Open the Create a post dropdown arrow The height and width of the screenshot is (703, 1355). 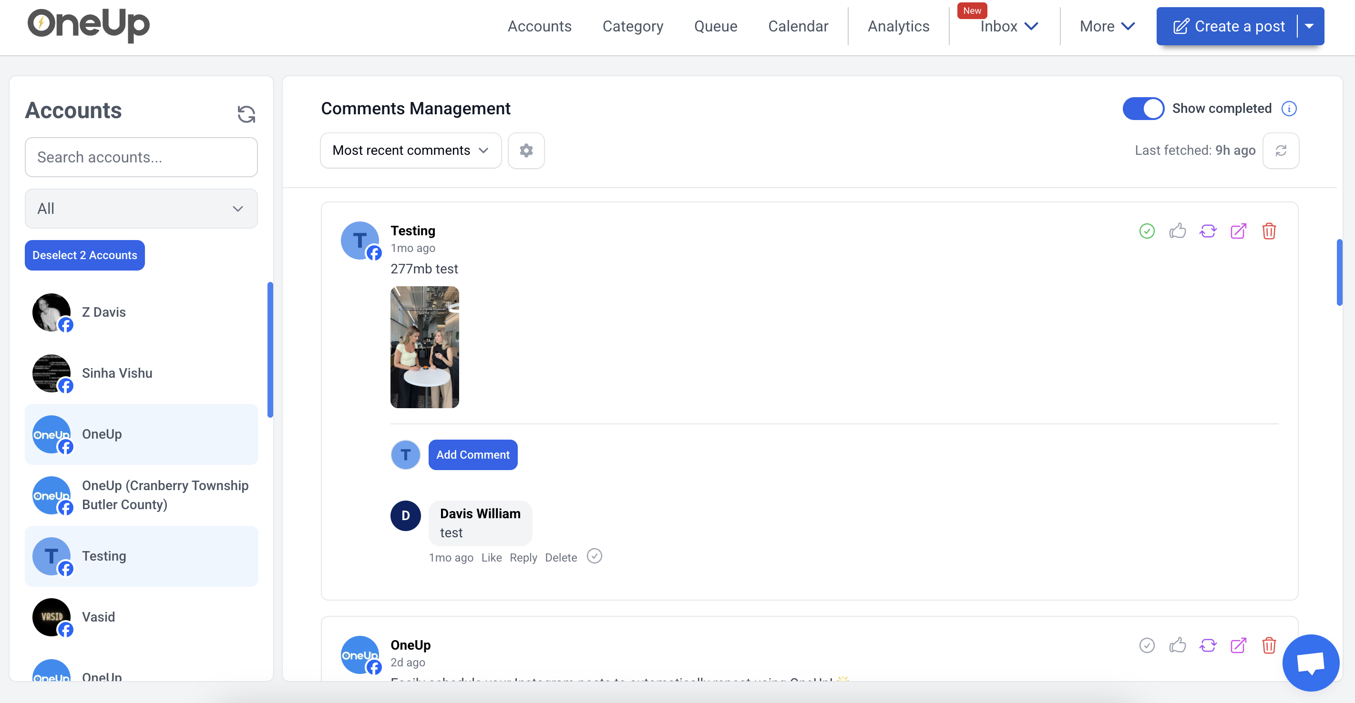click(x=1310, y=26)
